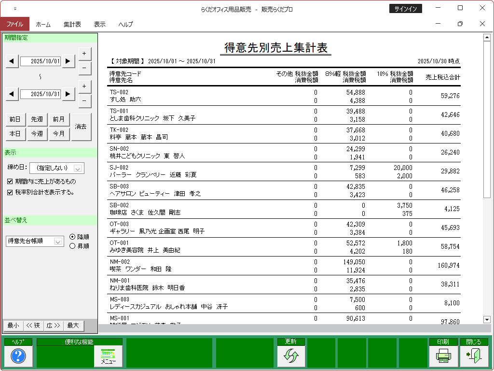Click the printer icon under 印刷
The height and width of the screenshot is (371, 494).
click(x=443, y=356)
